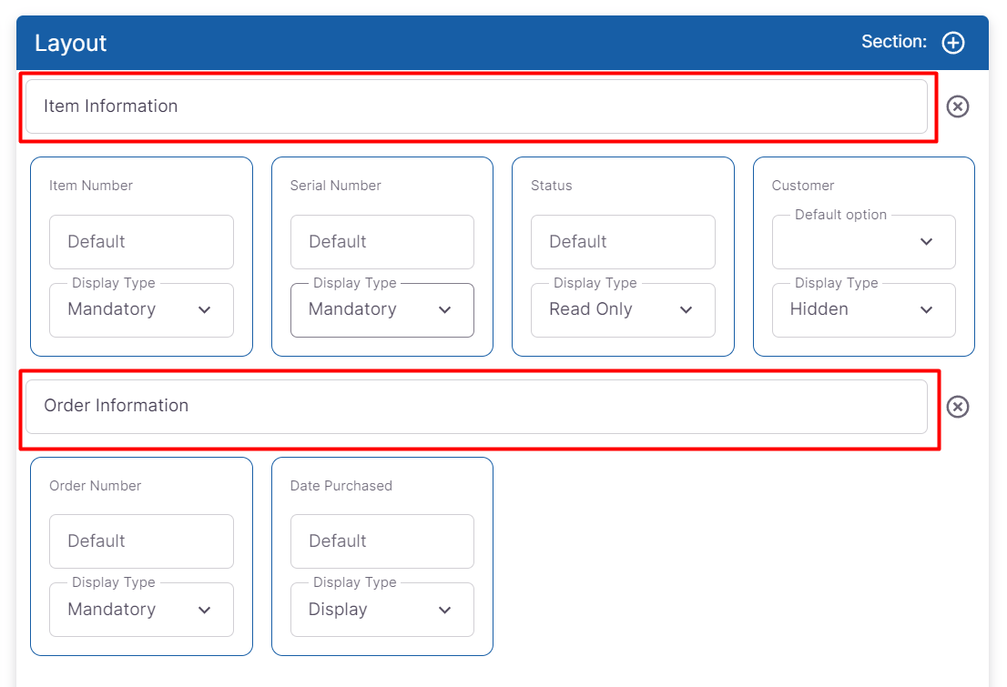This screenshot has height=687, width=1007.
Task: Open Item Number Display Type dropdown
Action: click(x=141, y=310)
